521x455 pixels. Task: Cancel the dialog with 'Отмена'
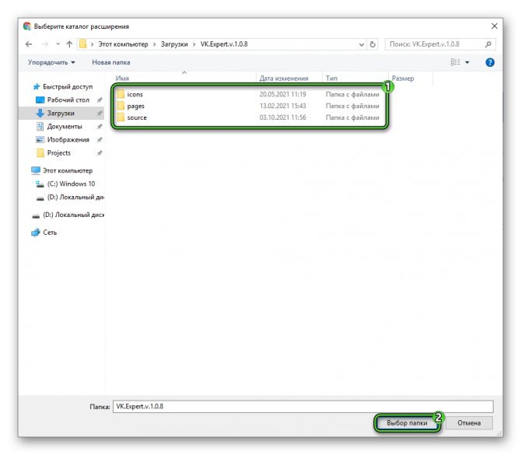(x=469, y=423)
